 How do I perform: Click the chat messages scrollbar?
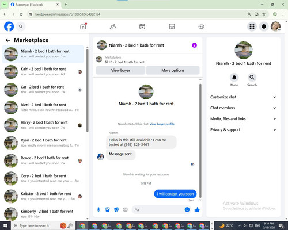pyautogui.click(x=200, y=140)
